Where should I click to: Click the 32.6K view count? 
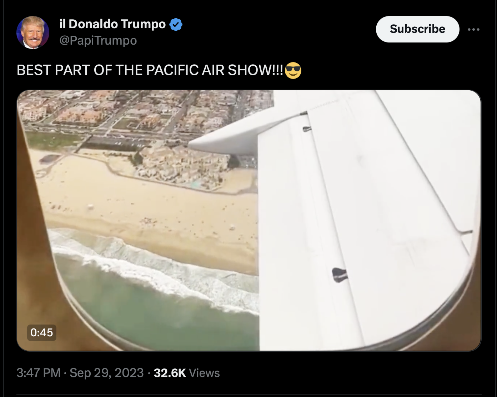pyautogui.click(x=170, y=373)
